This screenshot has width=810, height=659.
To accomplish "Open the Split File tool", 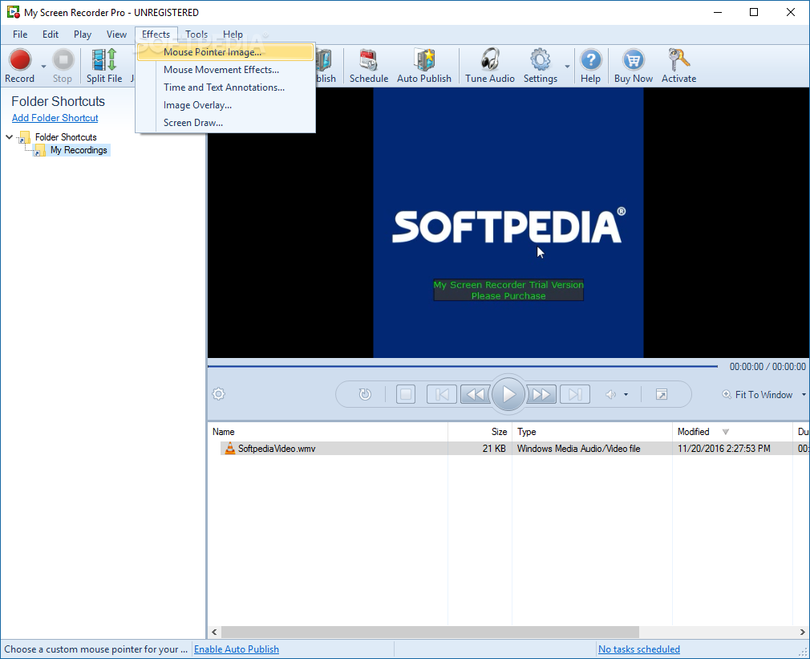I will click(104, 65).
